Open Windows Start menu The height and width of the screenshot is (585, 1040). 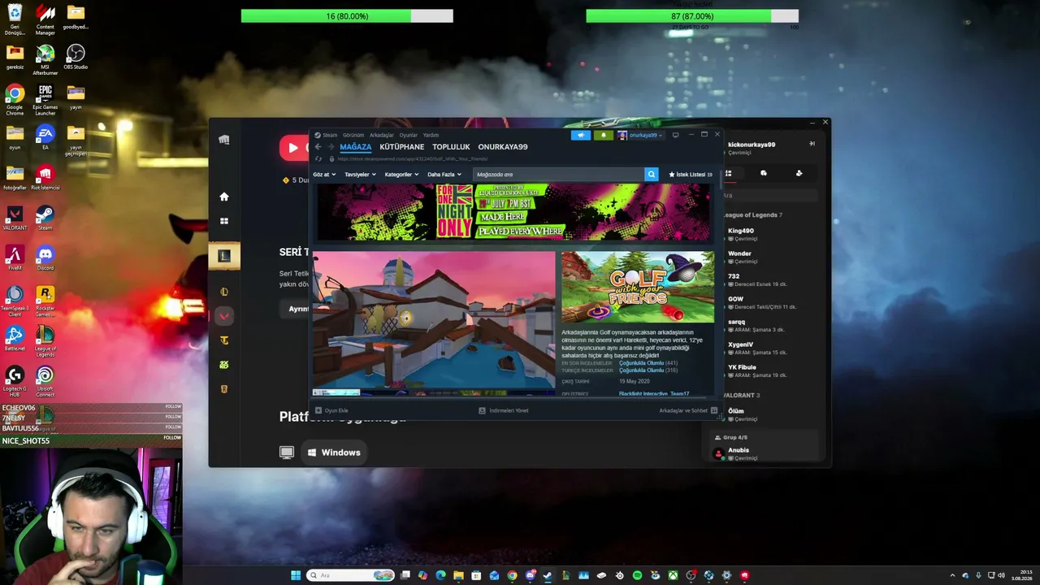click(x=296, y=575)
